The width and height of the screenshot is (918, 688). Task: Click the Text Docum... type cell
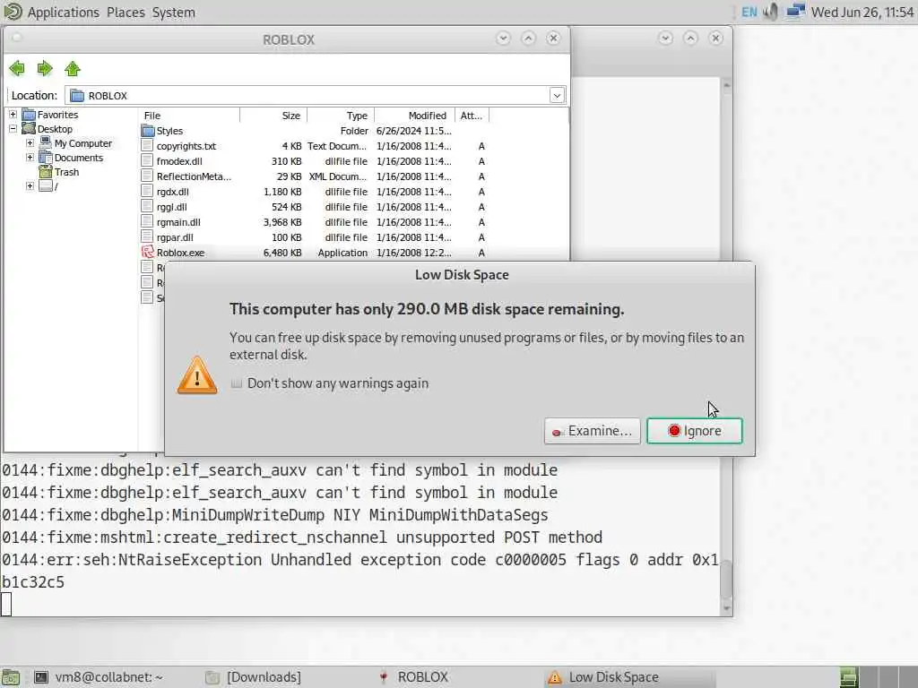tap(337, 146)
